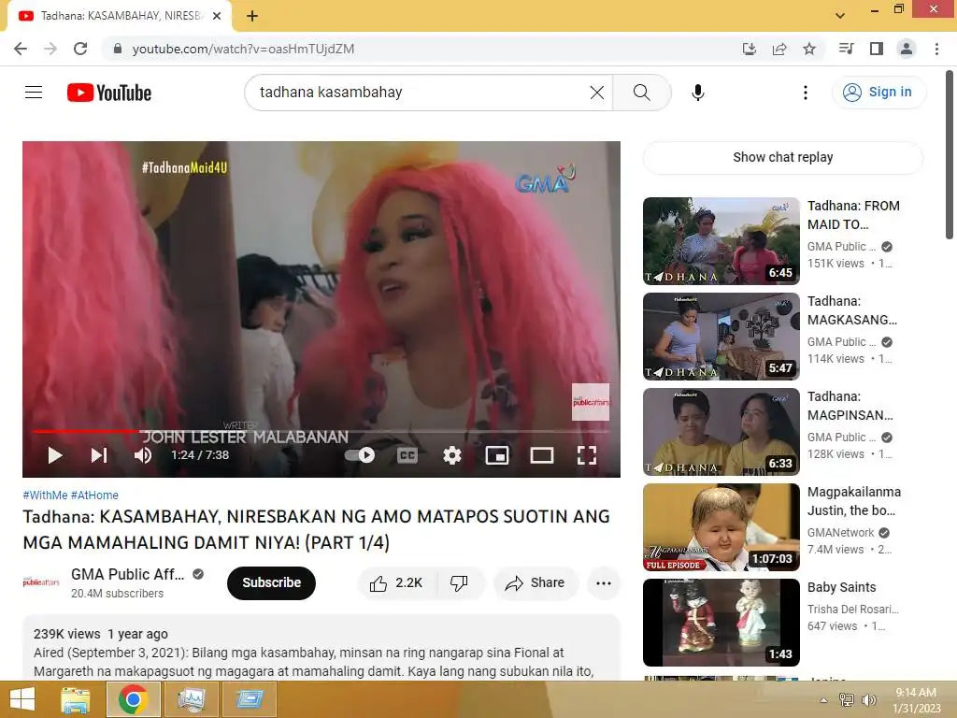Image resolution: width=957 pixels, height=718 pixels.
Task: Open the system volume tray icon
Action: tap(868, 700)
